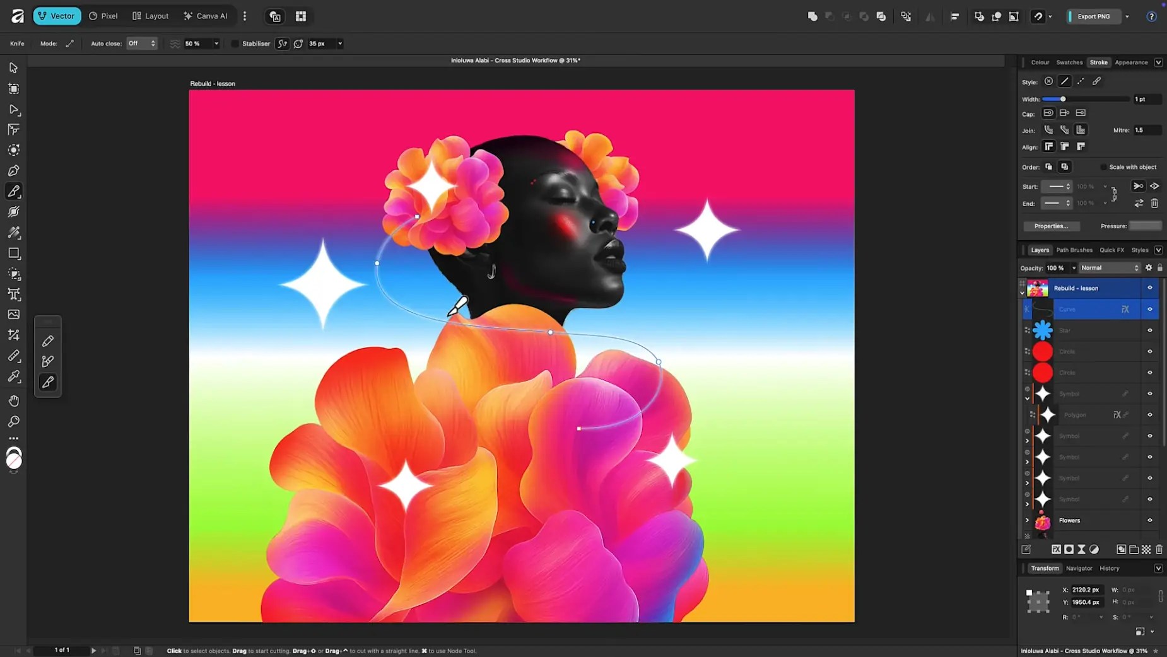Image resolution: width=1167 pixels, height=657 pixels.
Task: Open stroke Properties... button
Action: 1052,226
